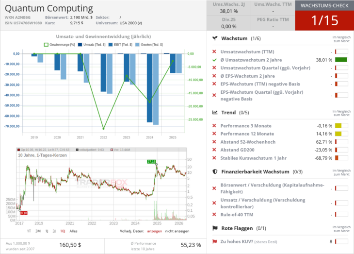
Task: Click the green 27,15 price high marker
Action: pos(151,162)
